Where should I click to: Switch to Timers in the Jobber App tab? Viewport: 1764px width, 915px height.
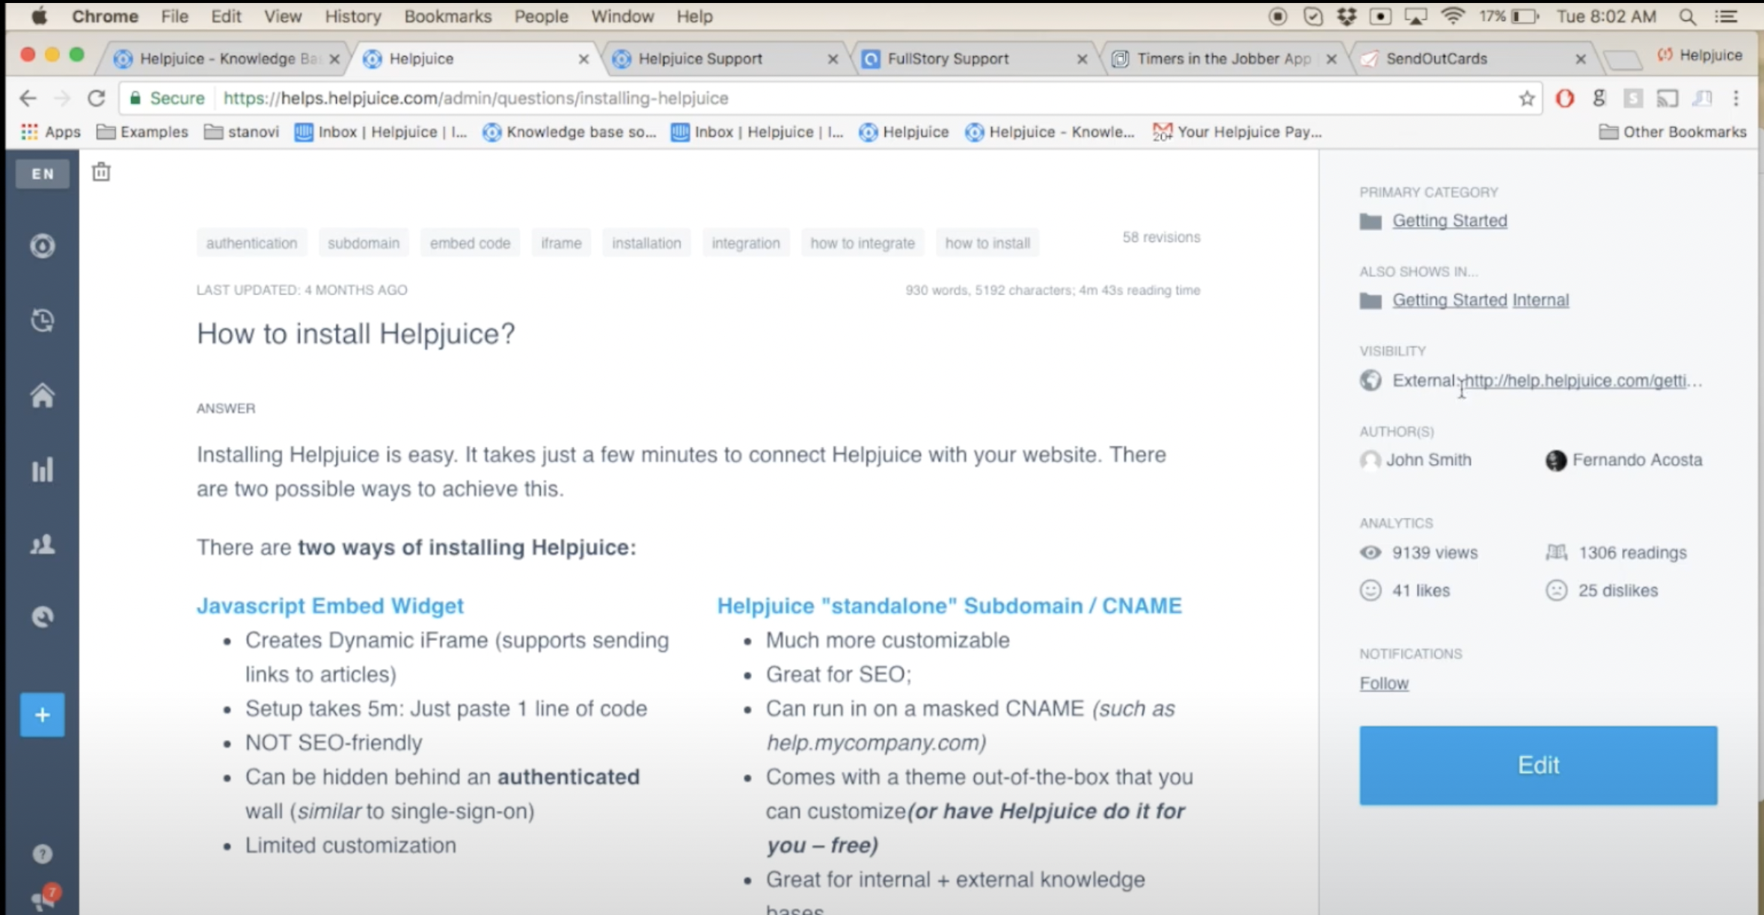(1224, 58)
